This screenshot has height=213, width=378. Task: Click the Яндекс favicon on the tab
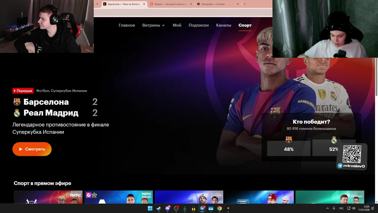(151, 4)
